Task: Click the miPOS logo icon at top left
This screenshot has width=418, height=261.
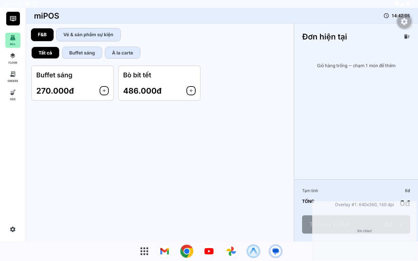Action: pyautogui.click(x=13, y=19)
